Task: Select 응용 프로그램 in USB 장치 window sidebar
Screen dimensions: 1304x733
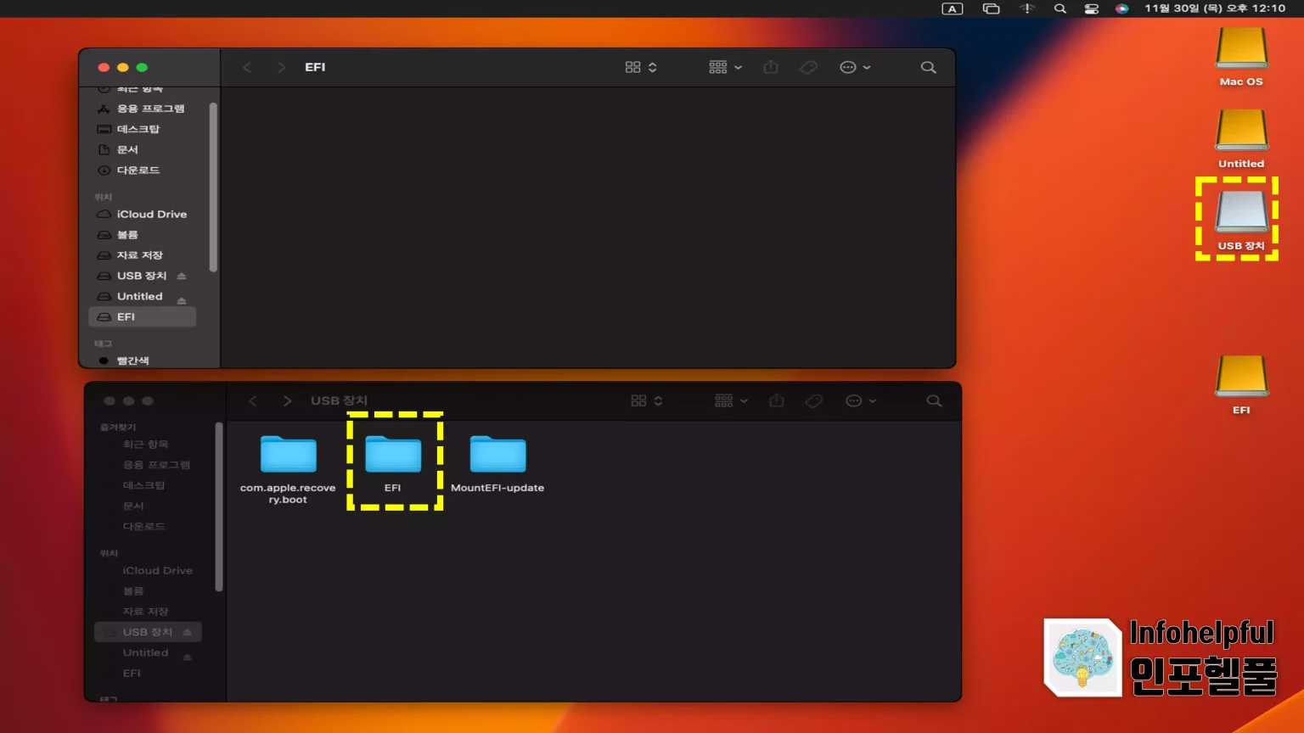Action: tap(149, 465)
